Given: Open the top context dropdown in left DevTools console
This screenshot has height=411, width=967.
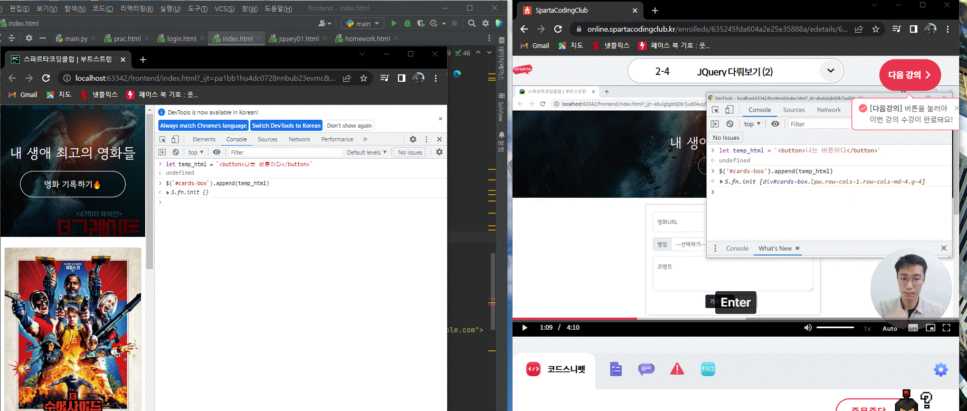Looking at the screenshot, I should point(196,152).
